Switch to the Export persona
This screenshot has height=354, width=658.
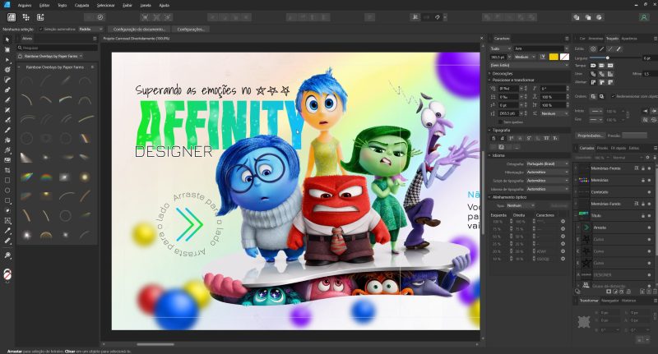(x=40, y=17)
